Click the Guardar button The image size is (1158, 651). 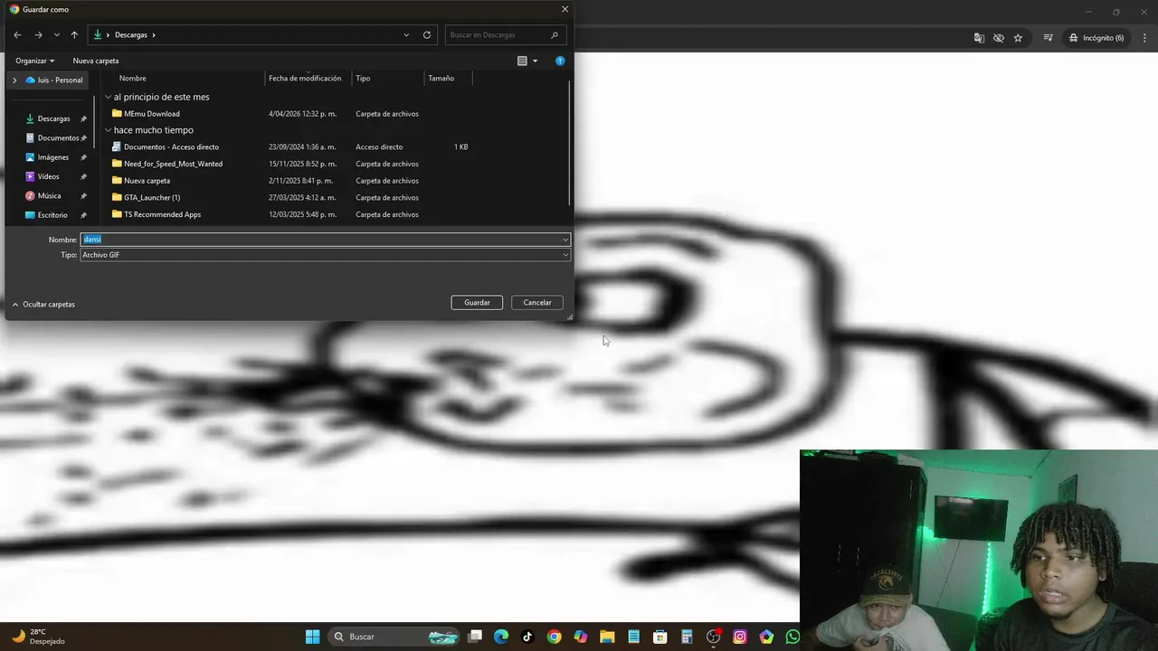point(477,303)
